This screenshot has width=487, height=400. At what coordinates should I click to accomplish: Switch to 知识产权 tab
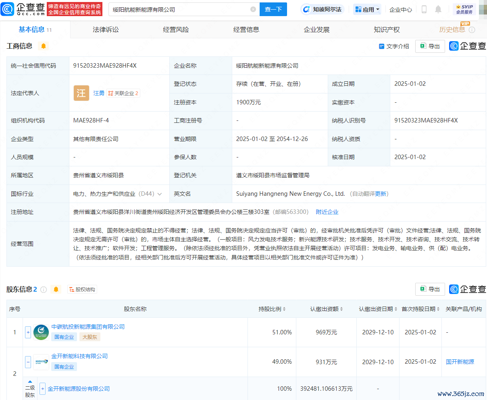(x=387, y=29)
